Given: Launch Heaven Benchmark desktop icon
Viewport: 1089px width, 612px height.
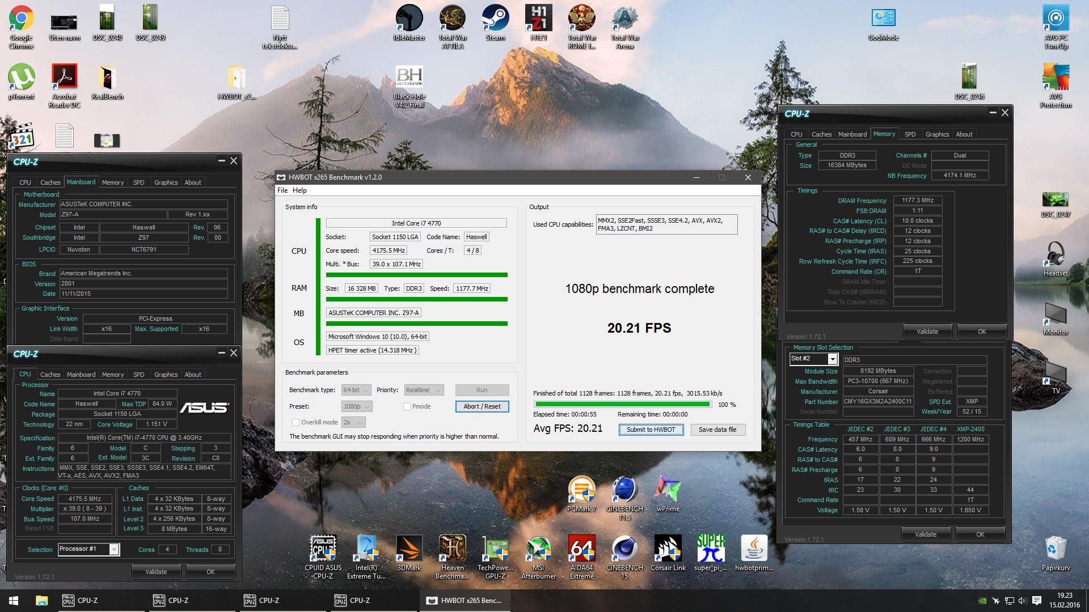Looking at the screenshot, I should [x=452, y=557].
